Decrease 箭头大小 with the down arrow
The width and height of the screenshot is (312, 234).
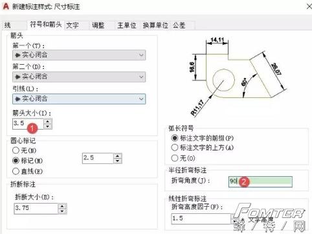(48, 126)
